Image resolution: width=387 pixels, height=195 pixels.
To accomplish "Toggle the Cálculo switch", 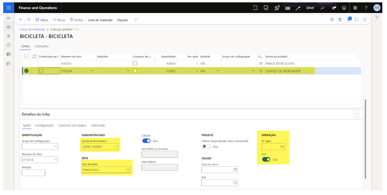I will (x=146, y=141).
